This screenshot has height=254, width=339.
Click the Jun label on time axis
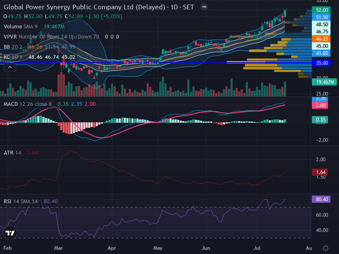click(x=206, y=248)
